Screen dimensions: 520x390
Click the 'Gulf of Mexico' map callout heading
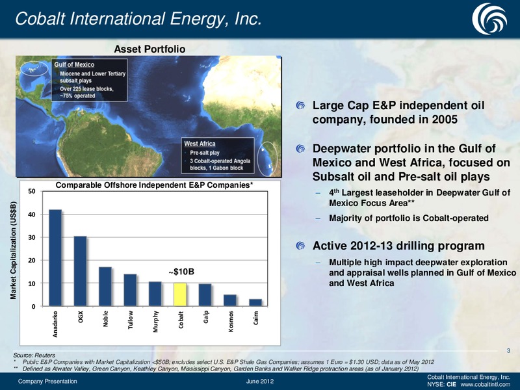(74, 64)
